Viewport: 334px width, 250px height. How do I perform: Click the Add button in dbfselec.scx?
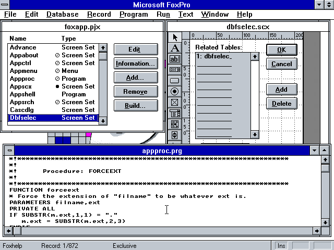(x=282, y=90)
